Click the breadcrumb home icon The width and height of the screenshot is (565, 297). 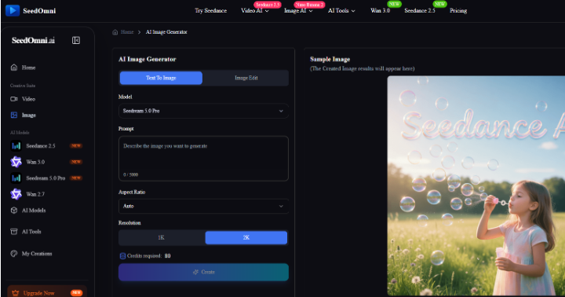(115, 32)
